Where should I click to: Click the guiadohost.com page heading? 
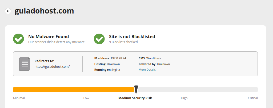(x=44, y=11)
